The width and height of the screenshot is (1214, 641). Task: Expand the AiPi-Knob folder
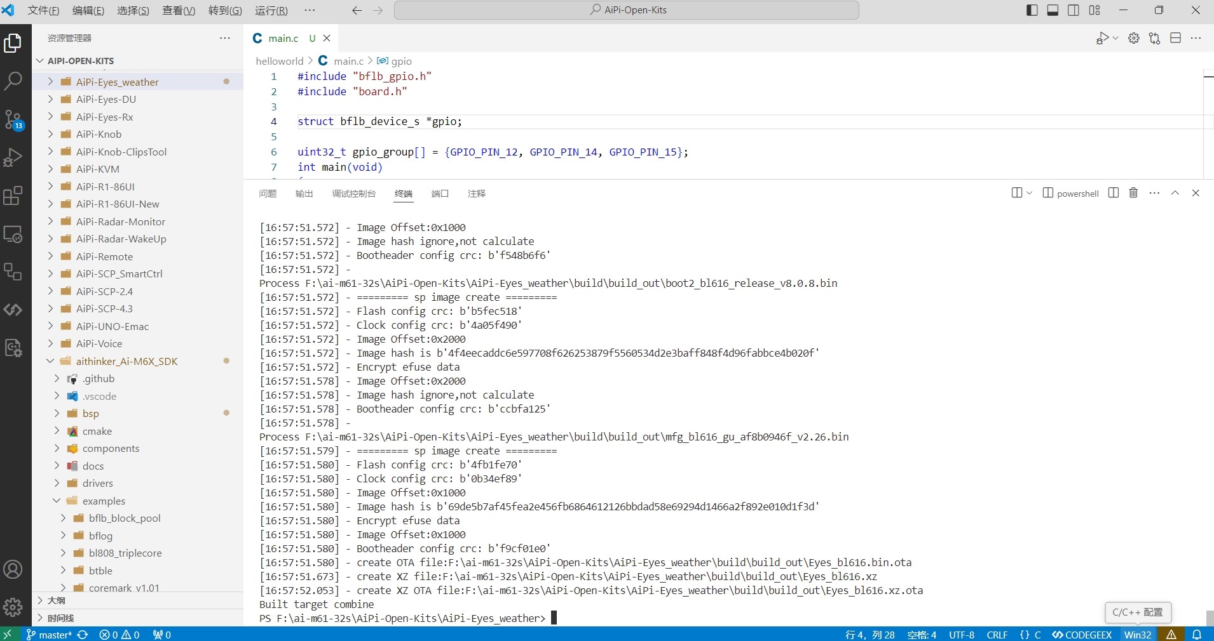coord(51,134)
